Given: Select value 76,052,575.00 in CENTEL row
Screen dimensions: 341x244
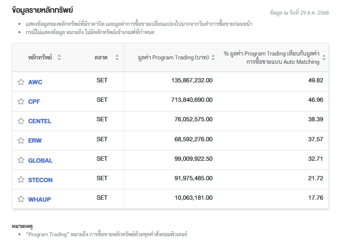Looking at the screenshot, I should click(x=193, y=119).
